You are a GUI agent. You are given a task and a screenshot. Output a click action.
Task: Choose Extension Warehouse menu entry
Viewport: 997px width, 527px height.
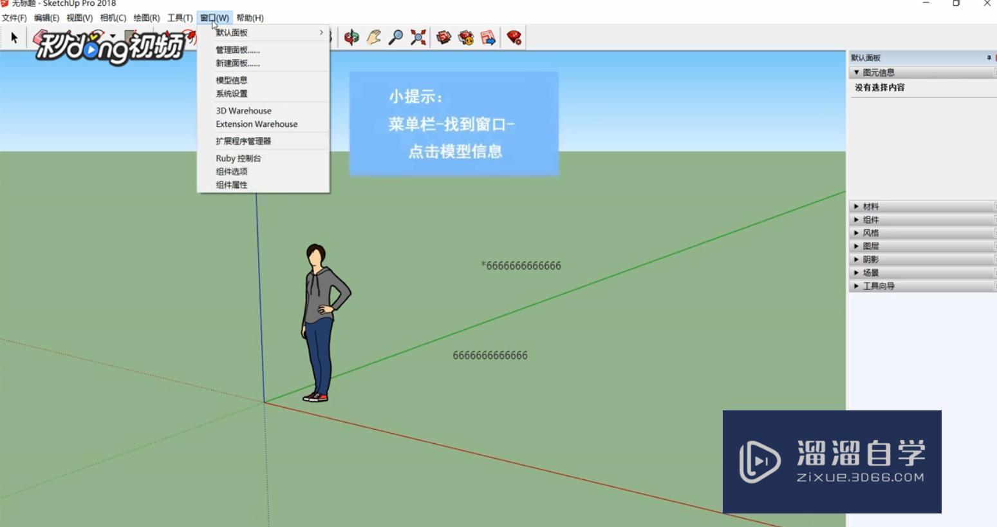pos(263,124)
